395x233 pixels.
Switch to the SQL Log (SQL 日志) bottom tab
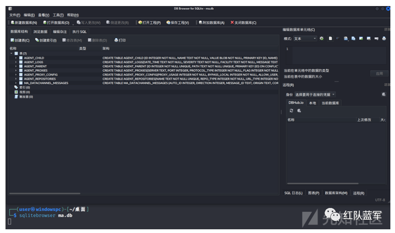point(294,193)
